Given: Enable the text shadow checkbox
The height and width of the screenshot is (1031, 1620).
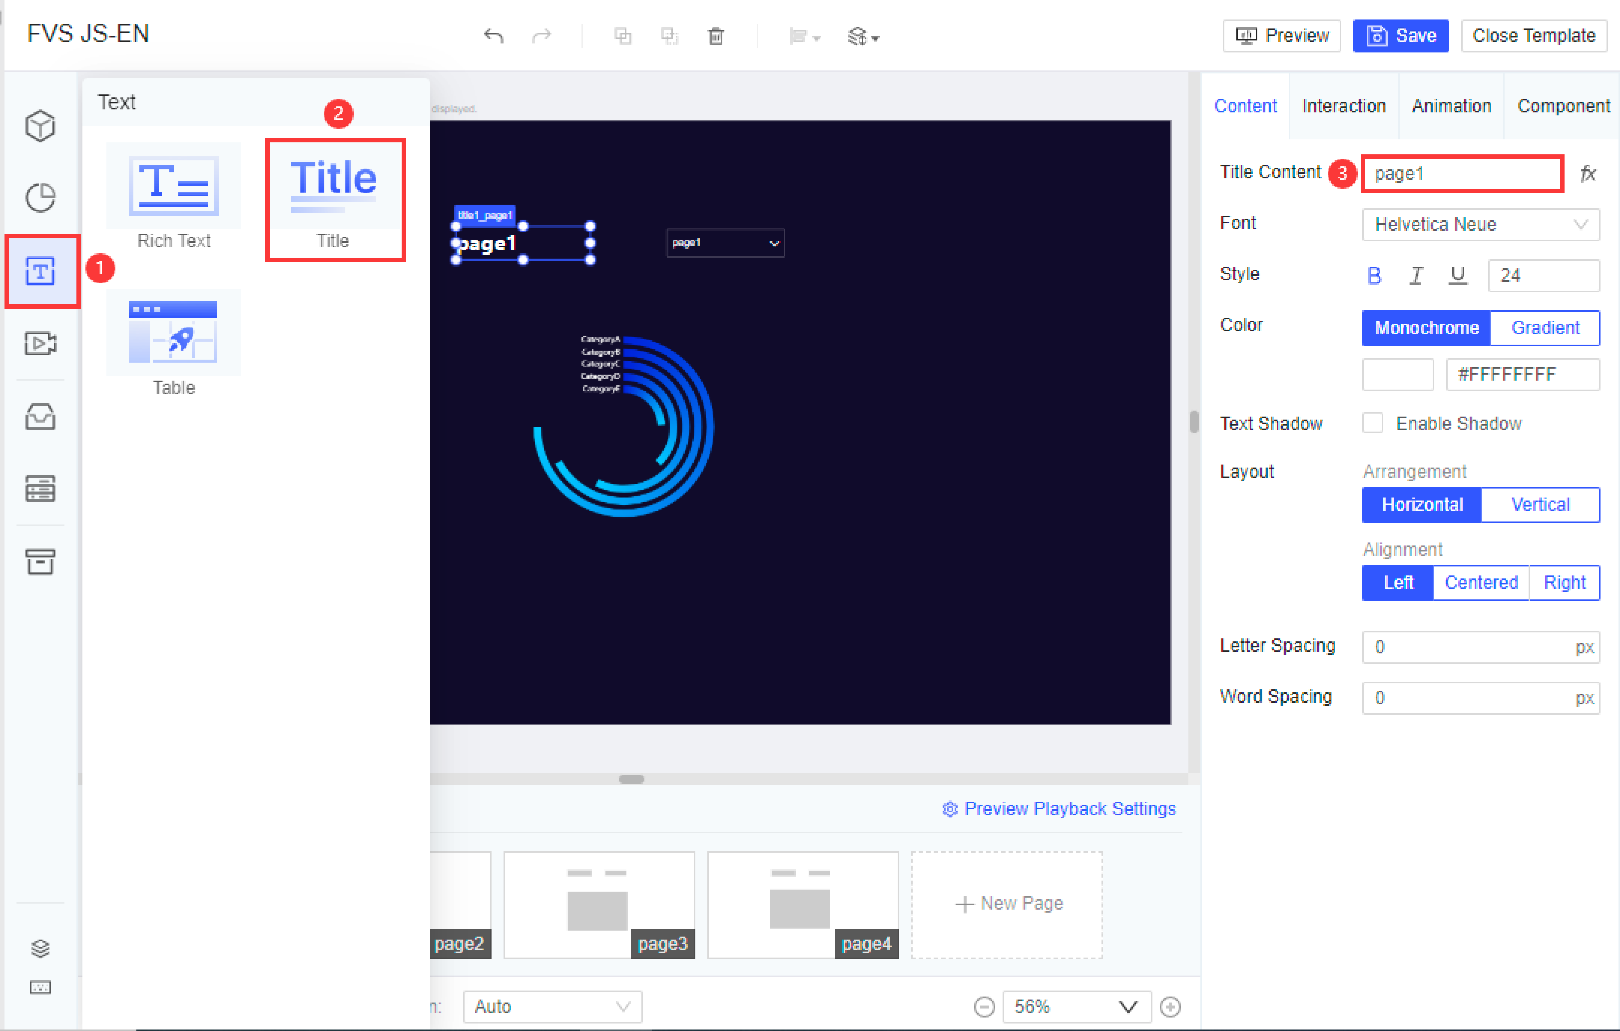Looking at the screenshot, I should pos(1372,423).
